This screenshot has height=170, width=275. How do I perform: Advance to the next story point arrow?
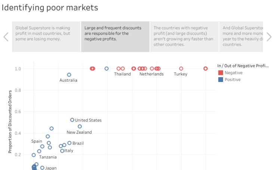269,37
